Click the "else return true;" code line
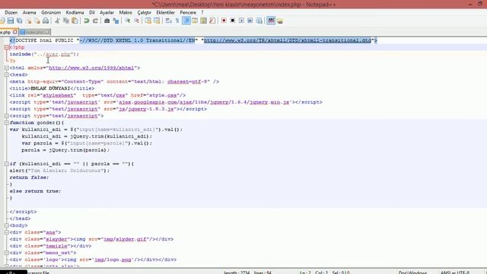487x274 pixels. pos(35,191)
